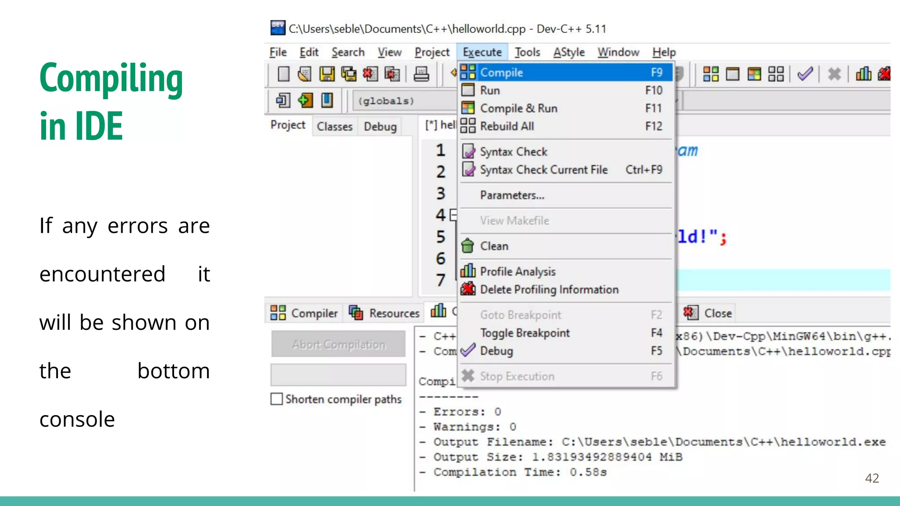Toggle Shorten compiler paths checkbox
Screen dimensions: 900x506
(x=276, y=399)
